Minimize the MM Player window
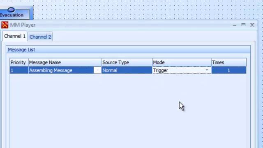Viewport: 263px width, 148px height. click(235, 25)
